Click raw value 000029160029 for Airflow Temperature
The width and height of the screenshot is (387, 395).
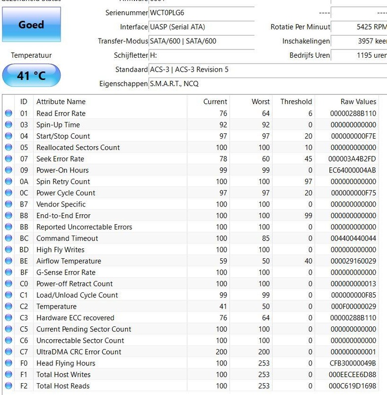(x=353, y=261)
